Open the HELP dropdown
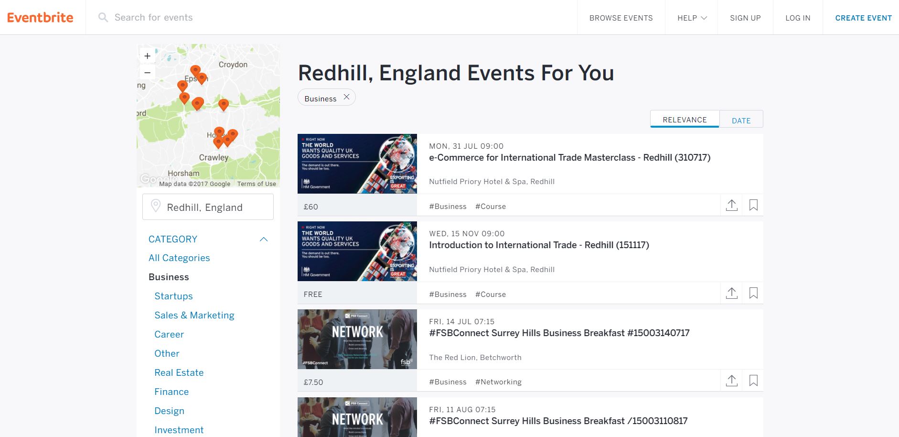 (691, 18)
